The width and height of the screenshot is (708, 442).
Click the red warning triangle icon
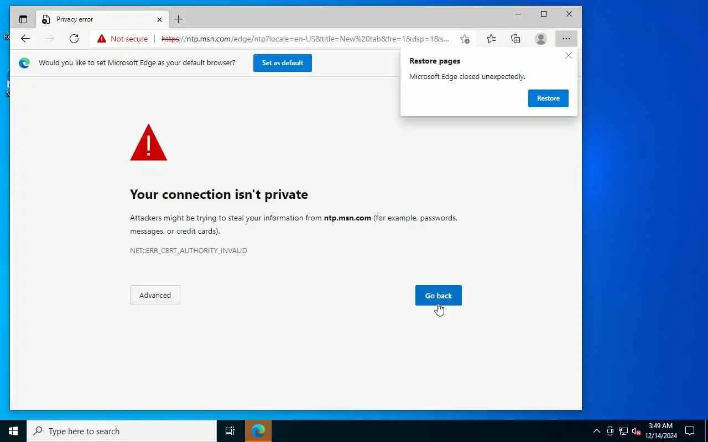click(148, 143)
